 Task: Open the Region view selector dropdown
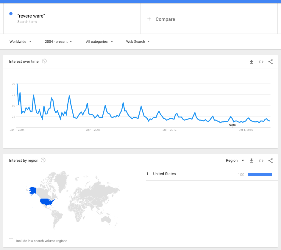[235, 160]
